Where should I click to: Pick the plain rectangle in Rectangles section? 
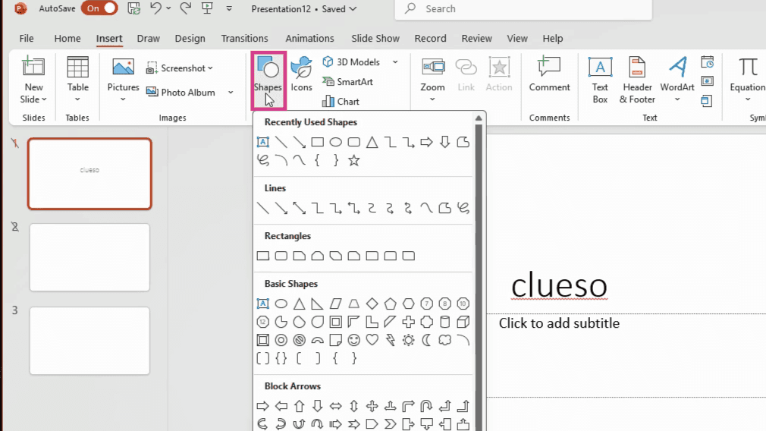(x=263, y=256)
